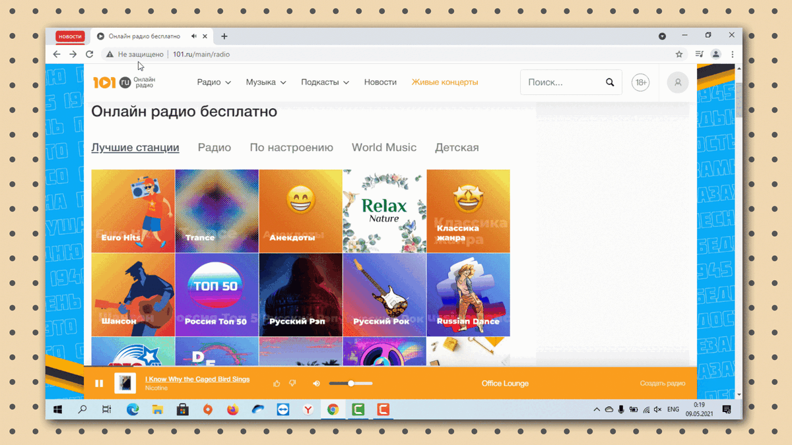792x445 pixels.
Task: Open Yandex Browser from taskbar
Action: click(x=308, y=409)
